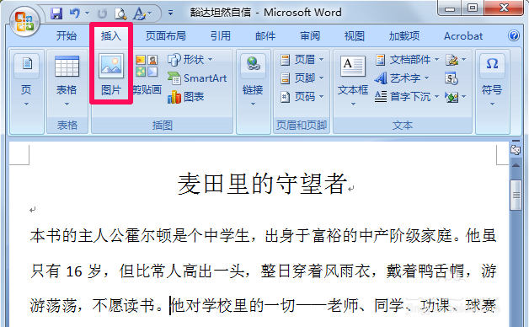Insert a SmartArt graphic
Viewport: 529px width, 327px height.
click(x=197, y=78)
